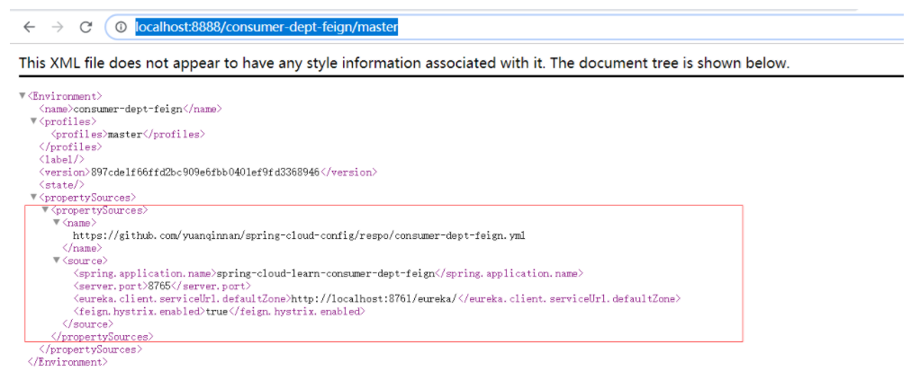Click the closing Environment tag
This screenshot has width=911, height=389.
(x=68, y=362)
